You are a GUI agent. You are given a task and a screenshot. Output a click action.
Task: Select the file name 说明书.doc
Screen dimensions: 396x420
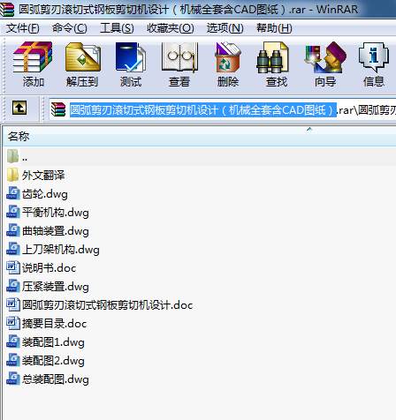[x=49, y=268]
